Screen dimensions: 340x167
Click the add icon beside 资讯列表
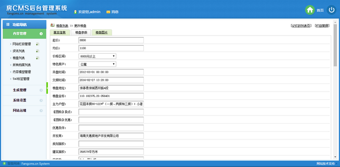[x=38, y=51]
